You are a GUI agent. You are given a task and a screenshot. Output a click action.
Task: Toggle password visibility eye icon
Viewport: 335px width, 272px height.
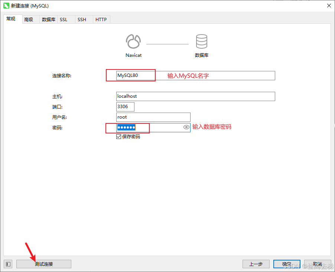click(x=186, y=127)
